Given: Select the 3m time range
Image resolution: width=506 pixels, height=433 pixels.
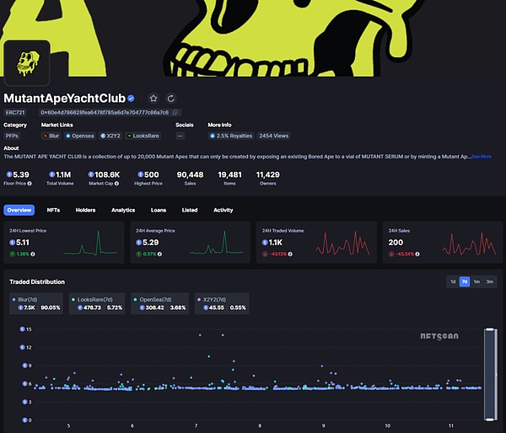Looking at the screenshot, I should 489,281.
